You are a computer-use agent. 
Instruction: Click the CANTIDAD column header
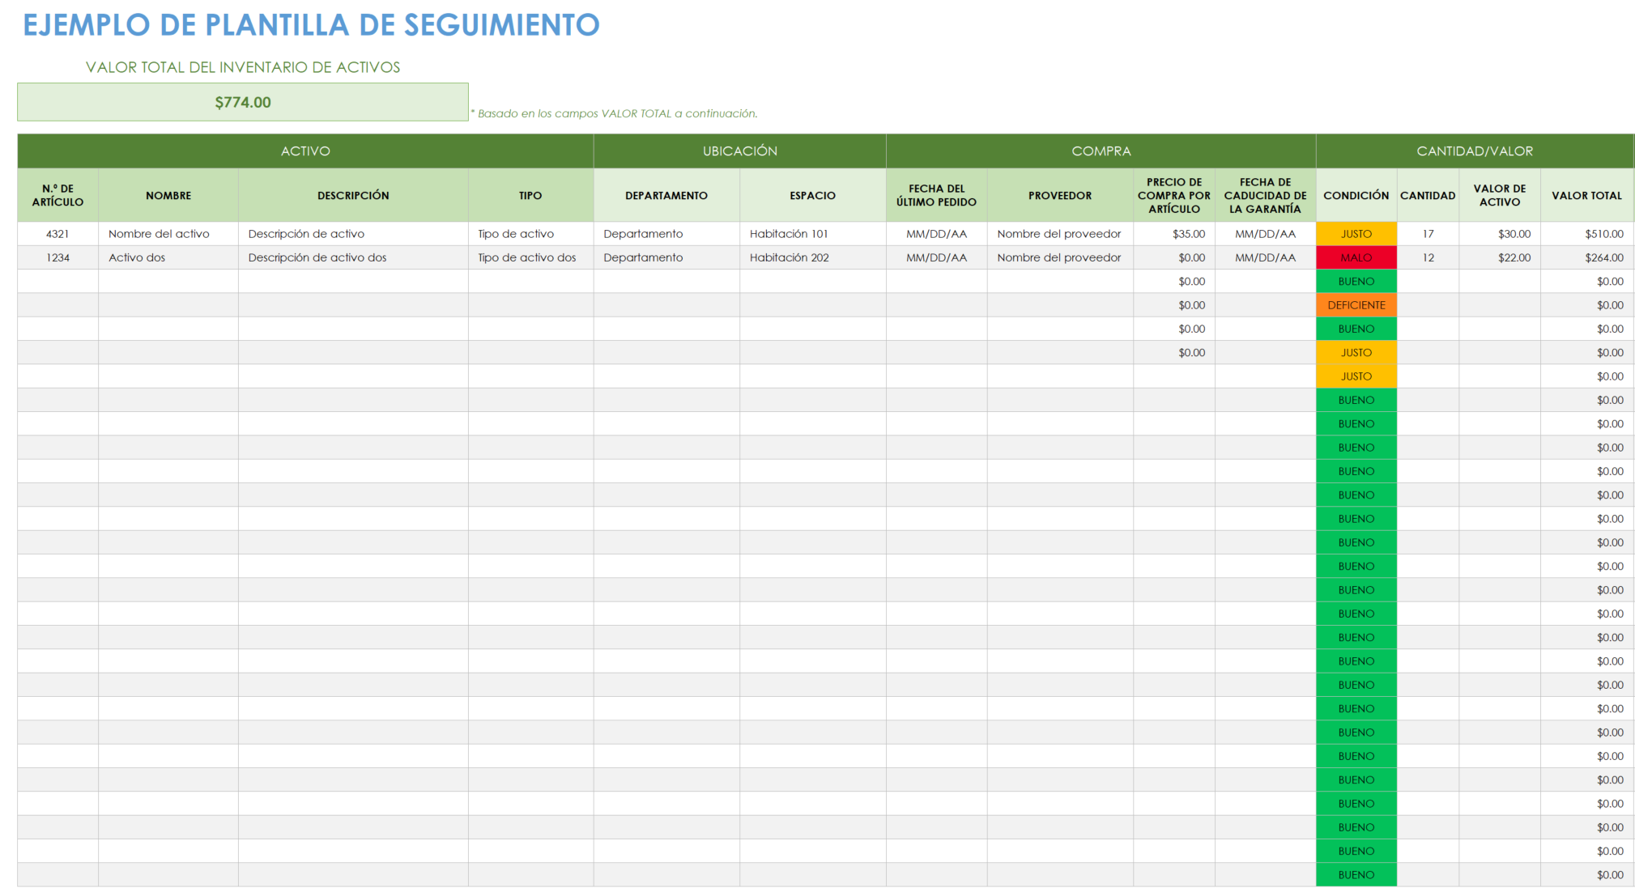1428,195
